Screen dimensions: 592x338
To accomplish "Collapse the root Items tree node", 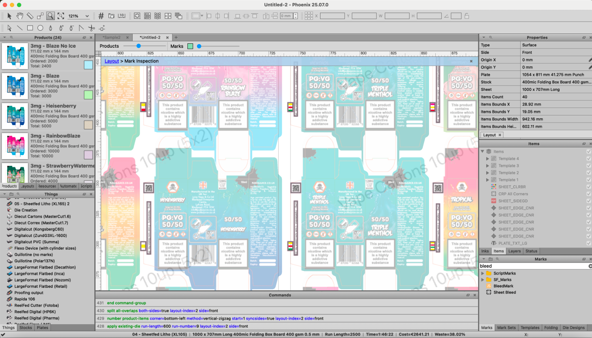I will click(482, 151).
